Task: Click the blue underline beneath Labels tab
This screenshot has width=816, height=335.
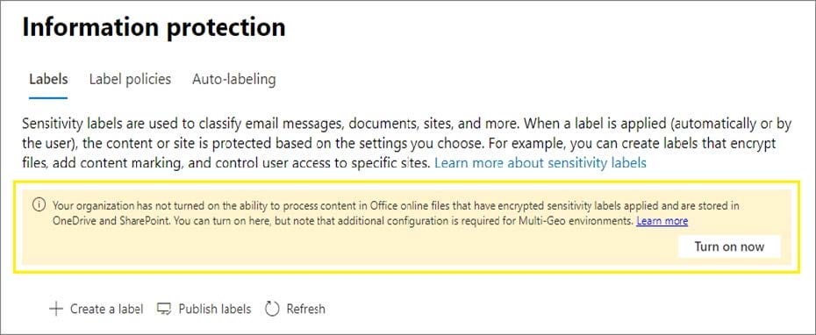Action: (48, 97)
